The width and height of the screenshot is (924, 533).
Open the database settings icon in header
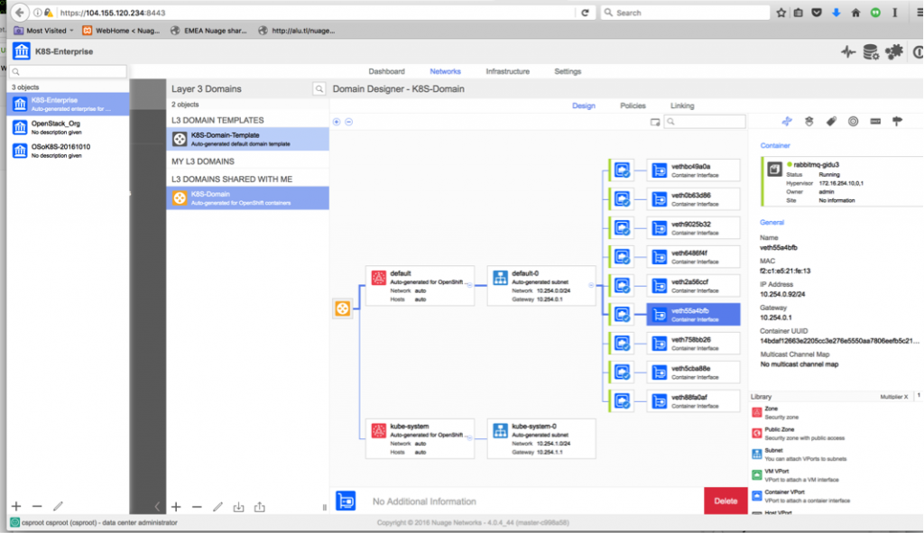click(x=871, y=51)
